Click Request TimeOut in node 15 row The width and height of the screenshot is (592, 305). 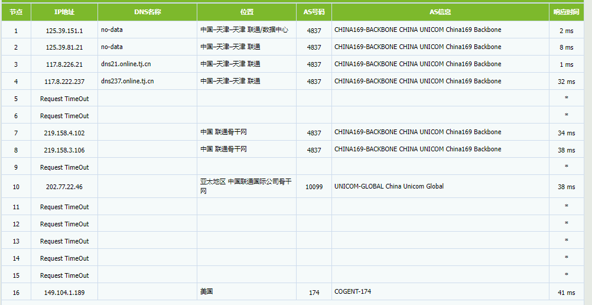64,275
